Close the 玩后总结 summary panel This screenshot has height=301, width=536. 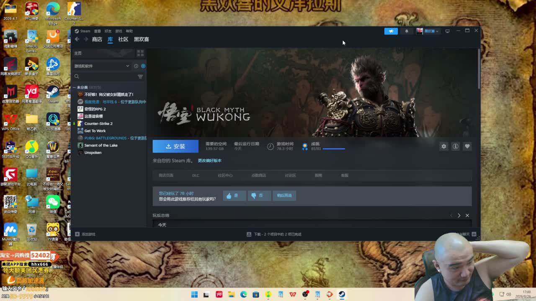(x=467, y=215)
